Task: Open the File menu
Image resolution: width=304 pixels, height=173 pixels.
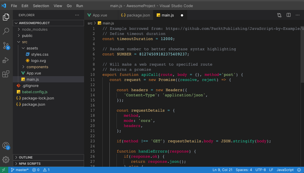Action: click(14, 6)
